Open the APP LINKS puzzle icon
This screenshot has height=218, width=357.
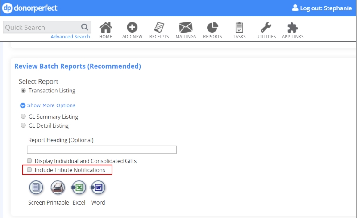pos(293,28)
